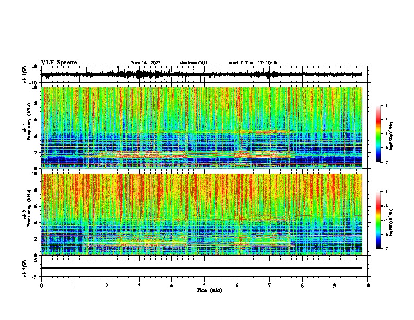The width and height of the screenshot is (414, 320).
Task: Click the ch.2 spectrogram plot
Action: 202,214
